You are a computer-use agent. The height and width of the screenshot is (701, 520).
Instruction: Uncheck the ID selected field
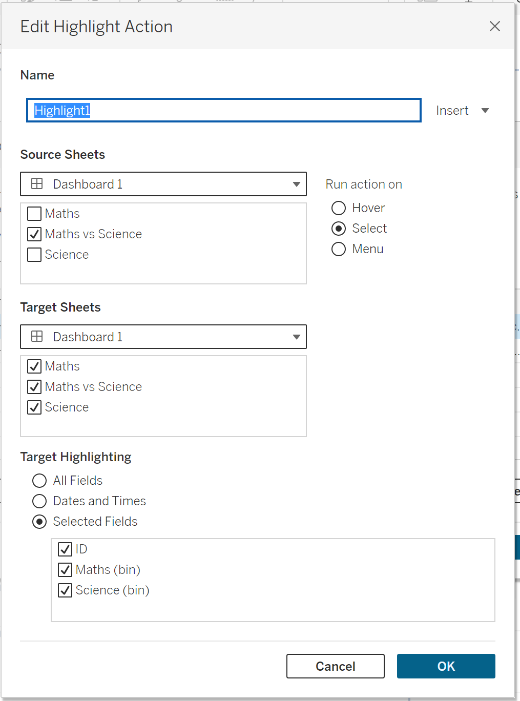[x=65, y=549]
